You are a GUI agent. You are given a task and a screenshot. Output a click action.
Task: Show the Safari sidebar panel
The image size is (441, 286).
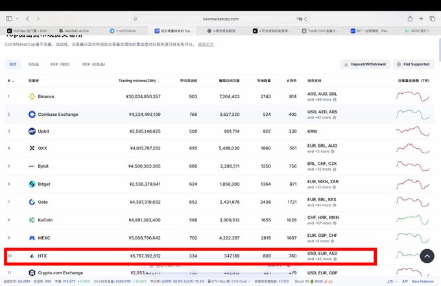pos(9,19)
